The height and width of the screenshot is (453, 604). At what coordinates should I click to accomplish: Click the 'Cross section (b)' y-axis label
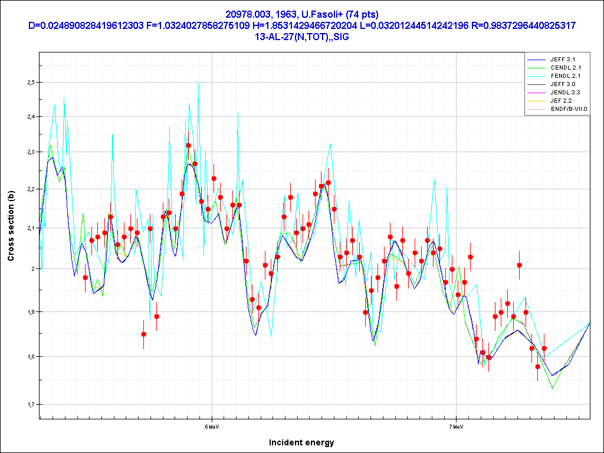tap(11, 226)
